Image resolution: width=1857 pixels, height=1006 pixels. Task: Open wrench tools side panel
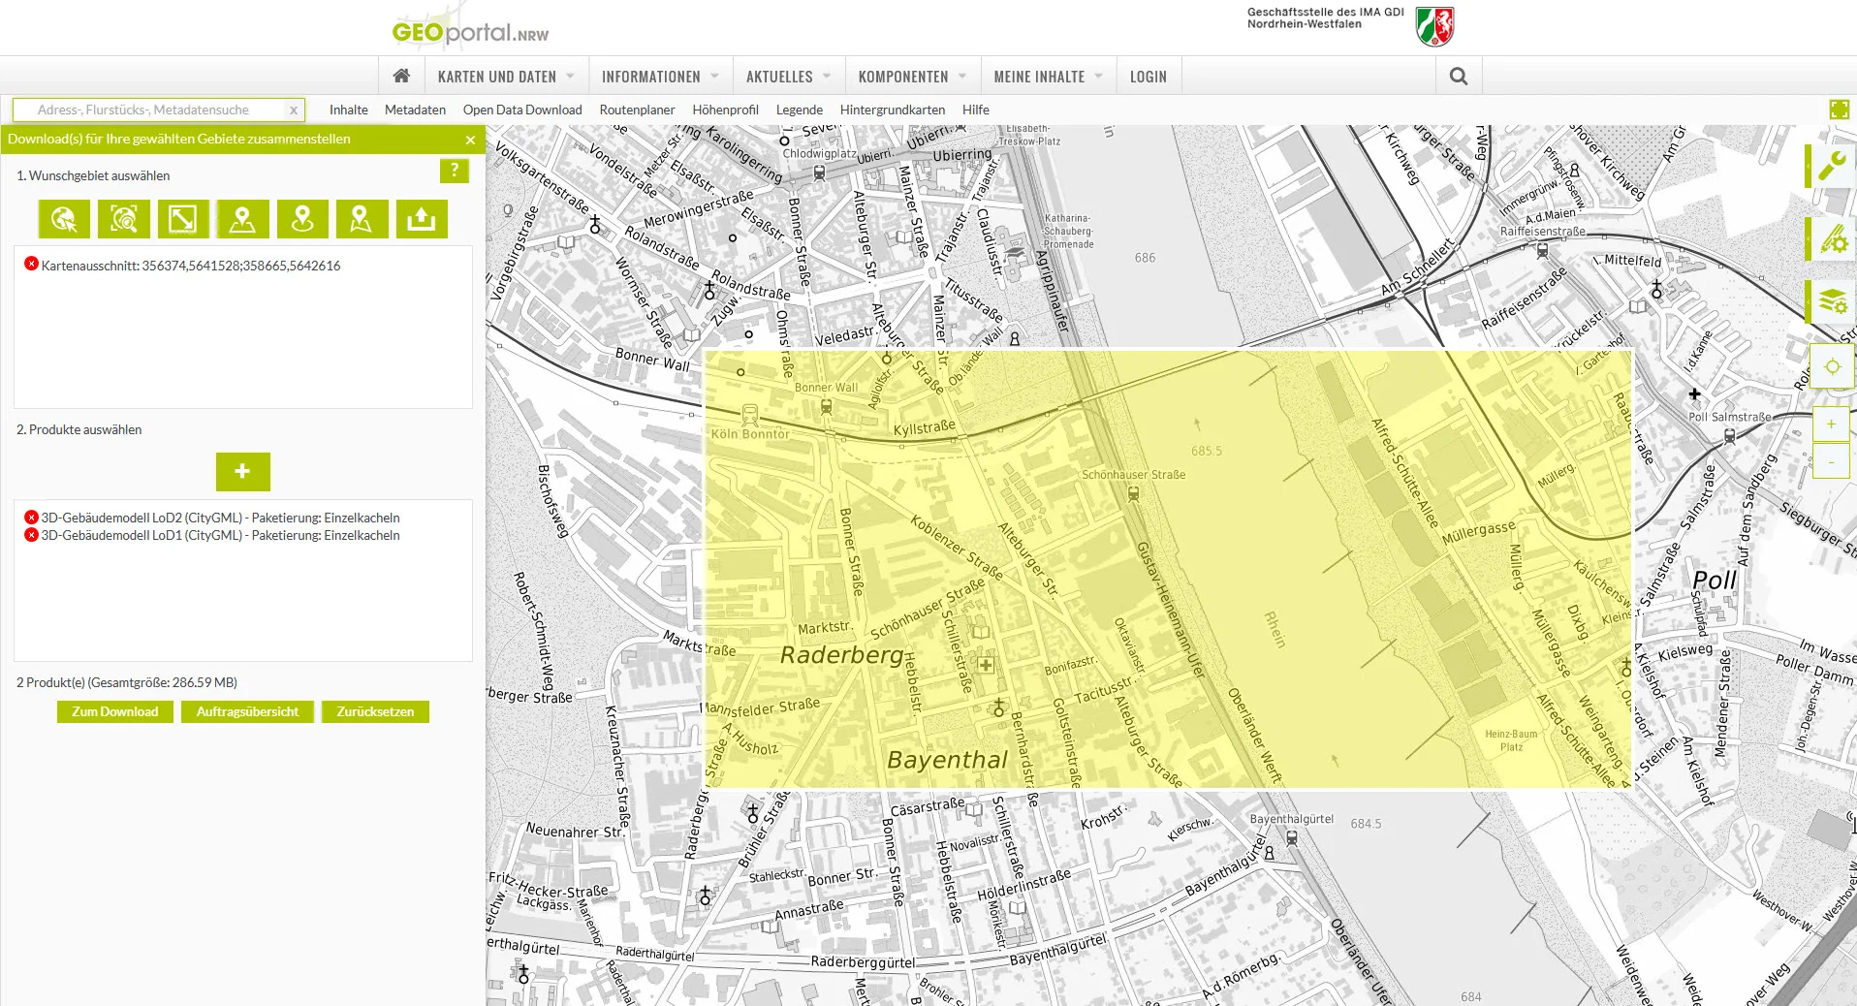tap(1831, 166)
